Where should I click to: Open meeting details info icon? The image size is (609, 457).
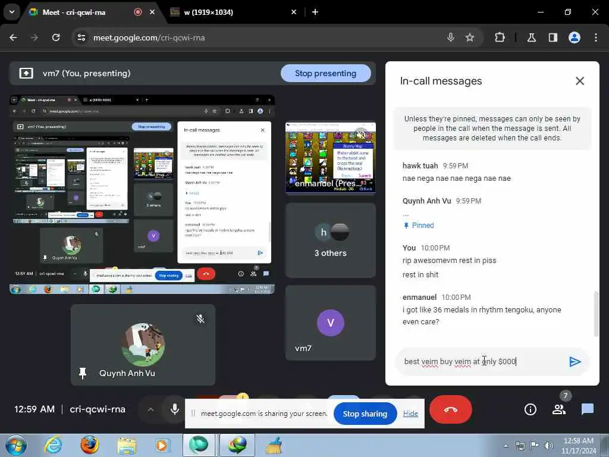tap(530, 409)
